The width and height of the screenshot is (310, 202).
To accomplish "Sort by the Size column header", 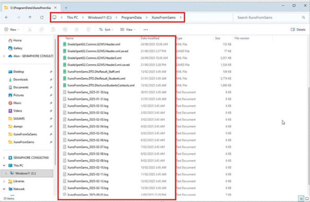I will coord(217,38).
